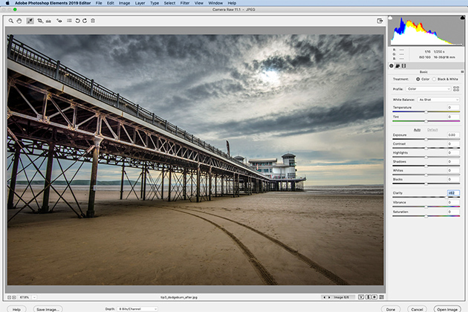Open the Filter menu

(185, 3)
